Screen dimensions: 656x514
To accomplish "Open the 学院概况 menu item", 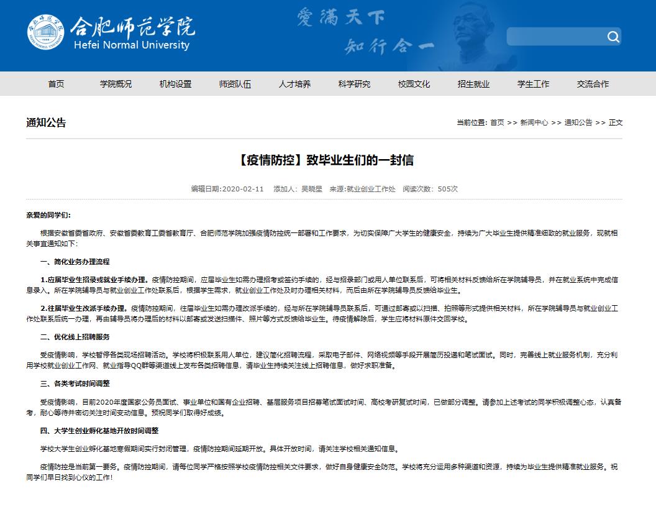I will point(116,84).
